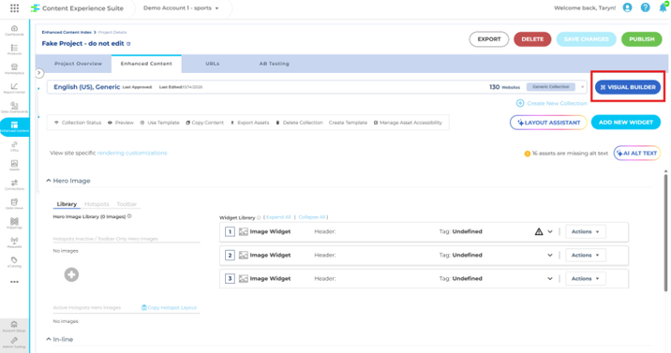Click the green PUBLISH button

[x=641, y=39]
